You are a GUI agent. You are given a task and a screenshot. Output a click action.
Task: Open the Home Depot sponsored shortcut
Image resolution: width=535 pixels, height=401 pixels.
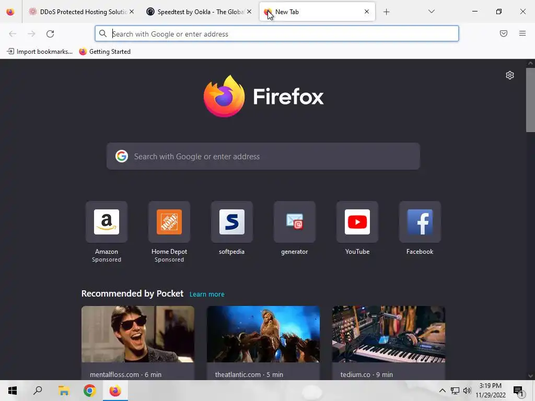(169, 222)
